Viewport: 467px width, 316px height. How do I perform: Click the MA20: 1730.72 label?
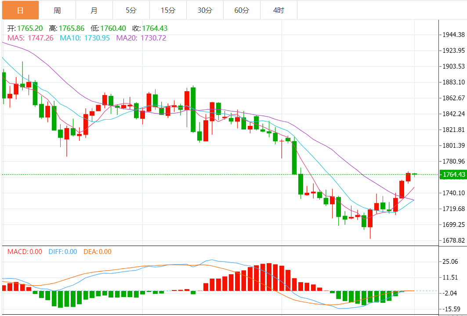(x=141, y=38)
